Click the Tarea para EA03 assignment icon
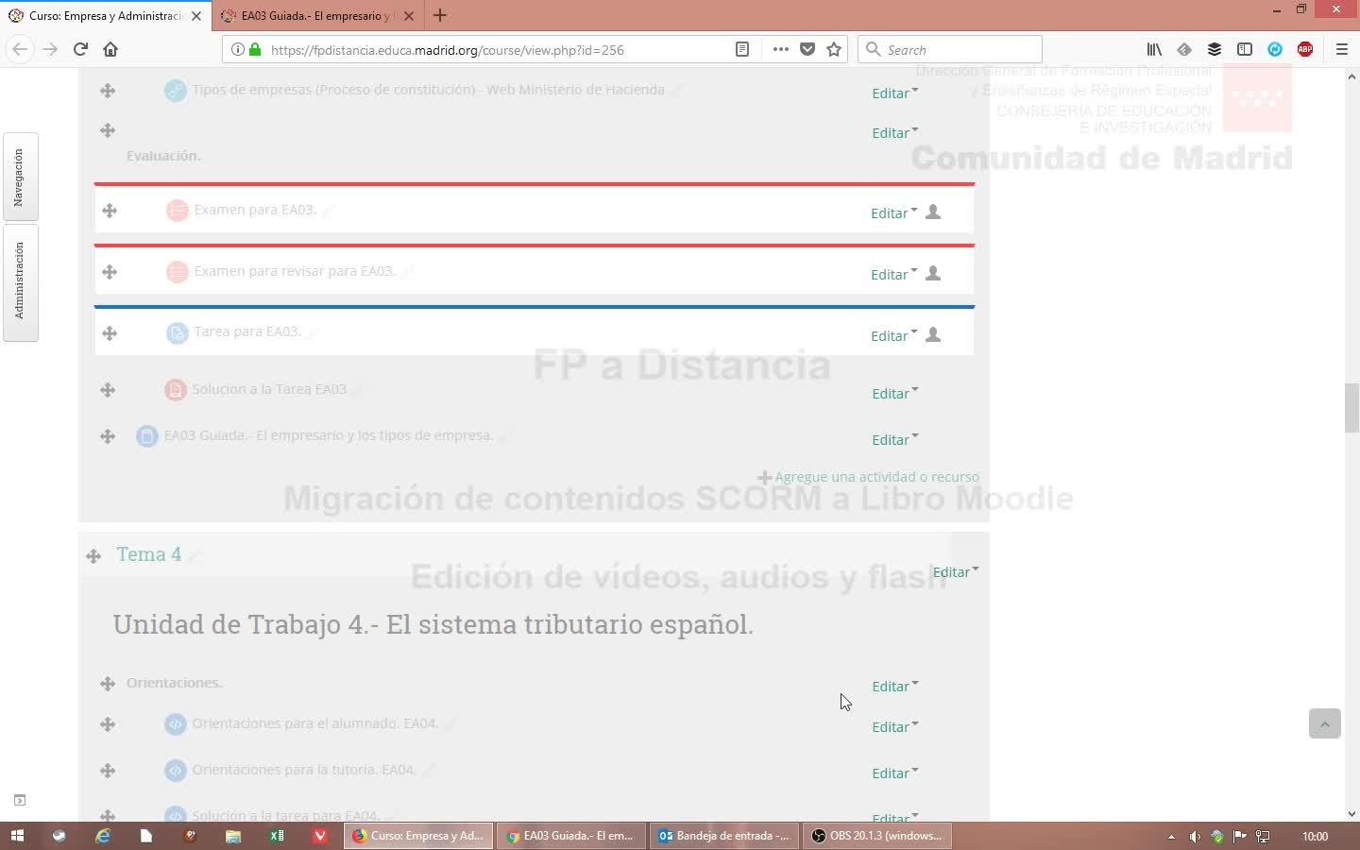The height and width of the screenshot is (850, 1360). pos(177,333)
